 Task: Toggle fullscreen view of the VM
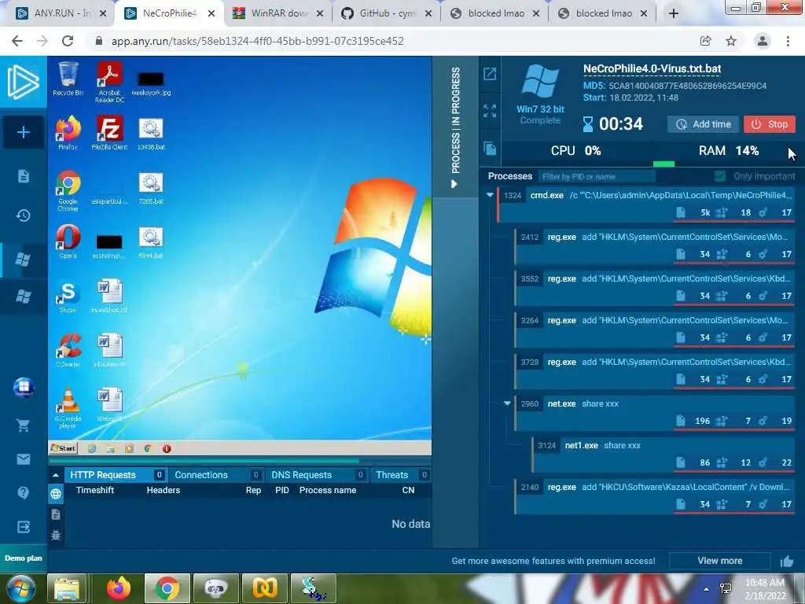click(x=490, y=111)
